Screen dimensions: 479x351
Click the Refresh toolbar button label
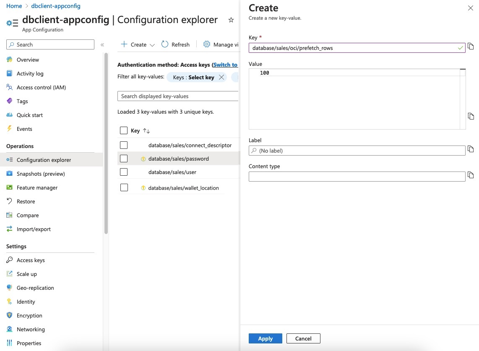click(180, 44)
